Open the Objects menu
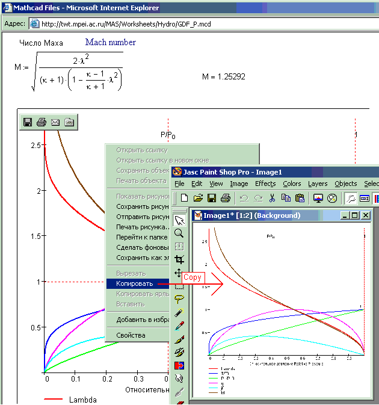The height and width of the screenshot is (405, 379). [x=346, y=184]
